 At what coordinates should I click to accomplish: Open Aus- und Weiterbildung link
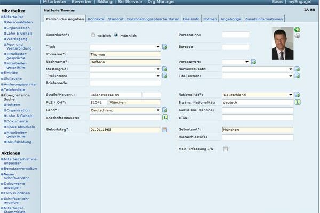(x=19, y=46)
